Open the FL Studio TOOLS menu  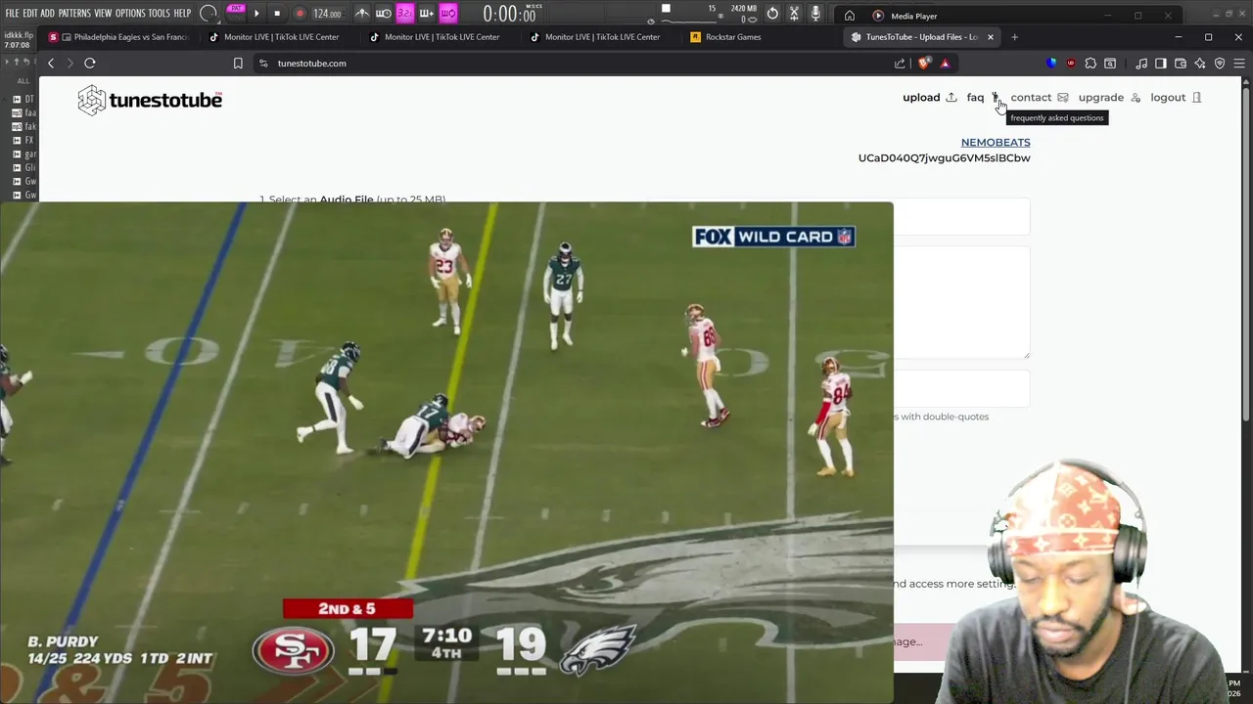pos(159,14)
